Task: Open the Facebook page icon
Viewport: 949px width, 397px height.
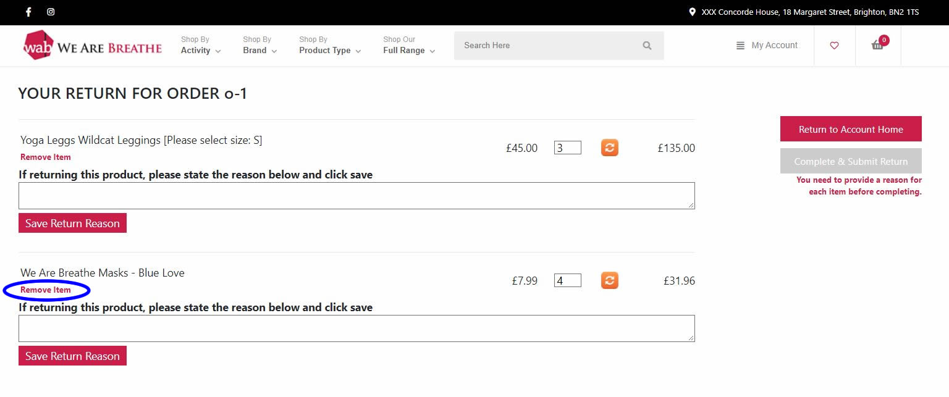Action: click(x=28, y=12)
